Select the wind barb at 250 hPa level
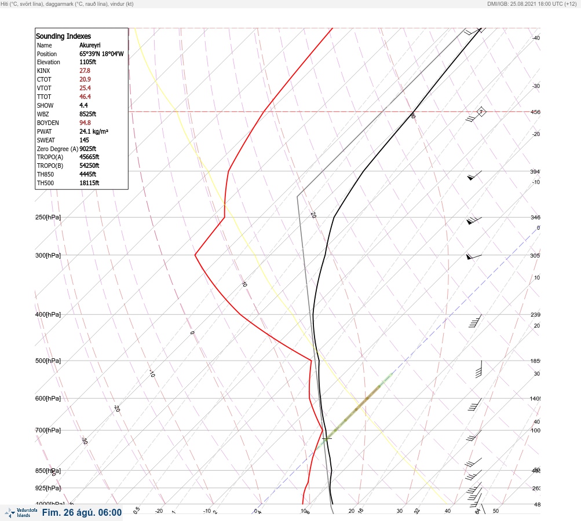The image size is (581, 521). (x=474, y=221)
